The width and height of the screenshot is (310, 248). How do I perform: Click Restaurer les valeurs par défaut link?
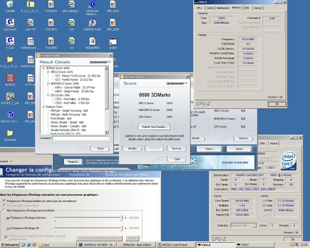[126, 175]
